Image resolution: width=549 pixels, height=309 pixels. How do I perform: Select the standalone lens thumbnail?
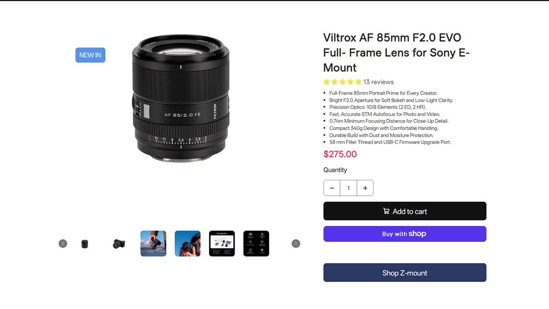click(84, 244)
